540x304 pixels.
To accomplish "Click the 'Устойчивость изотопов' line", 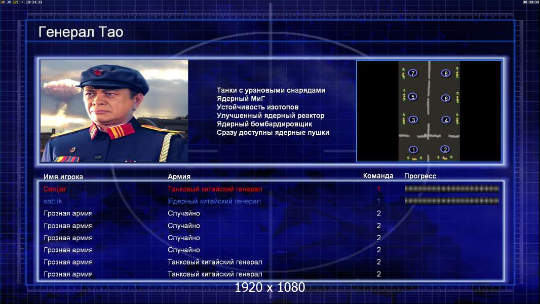I will click(258, 107).
